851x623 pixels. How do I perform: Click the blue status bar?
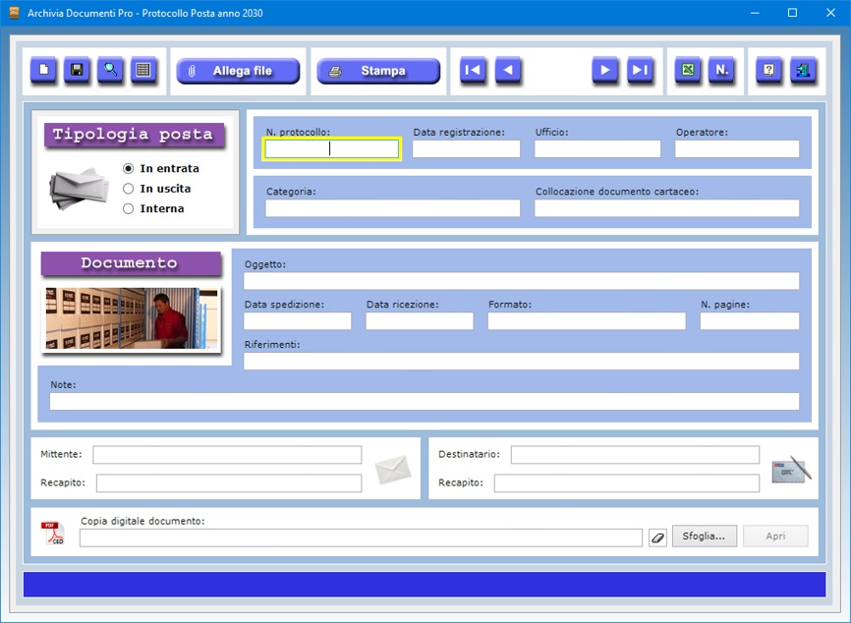pyautogui.click(x=425, y=585)
